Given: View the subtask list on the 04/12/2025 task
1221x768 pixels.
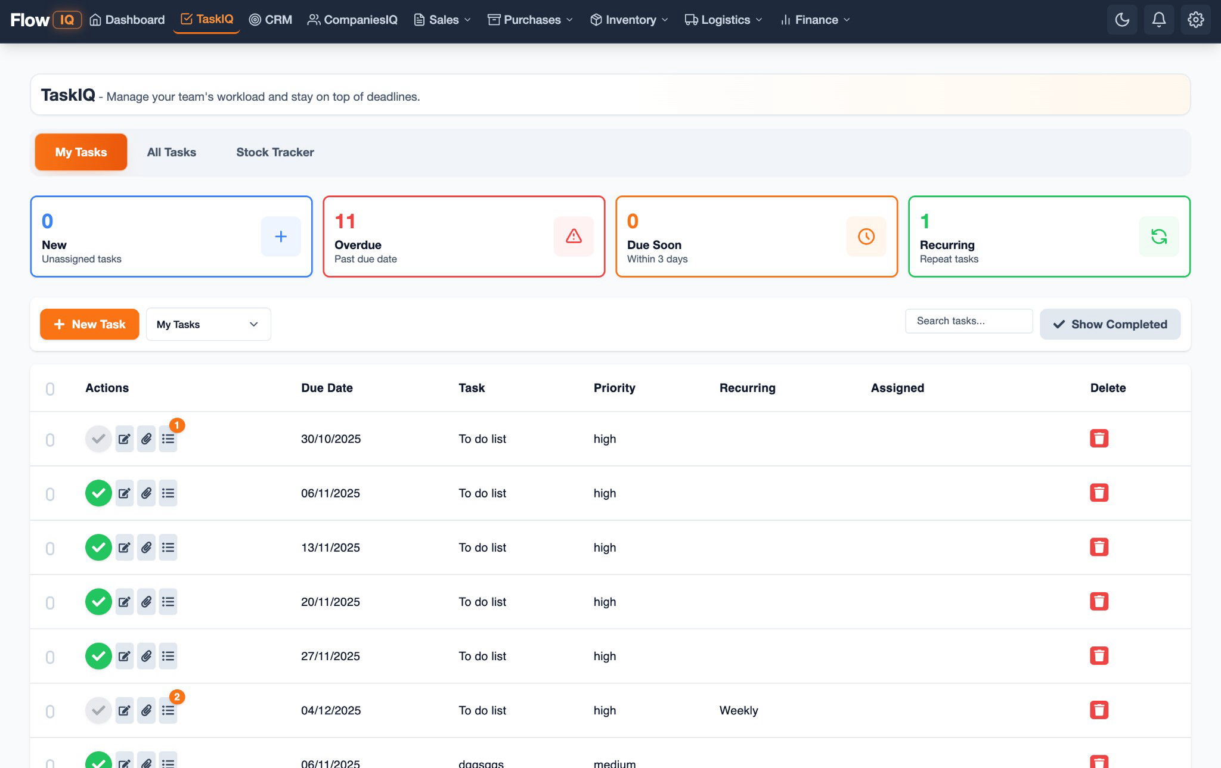Looking at the screenshot, I should click(168, 710).
